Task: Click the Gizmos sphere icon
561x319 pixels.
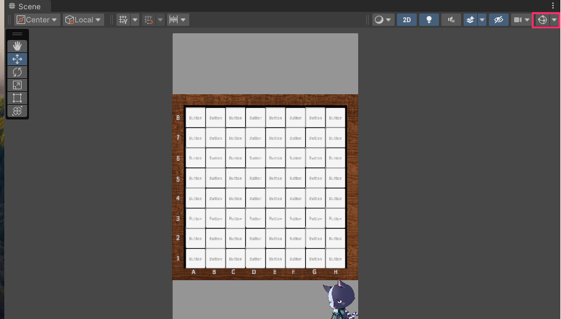Action: tap(542, 20)
